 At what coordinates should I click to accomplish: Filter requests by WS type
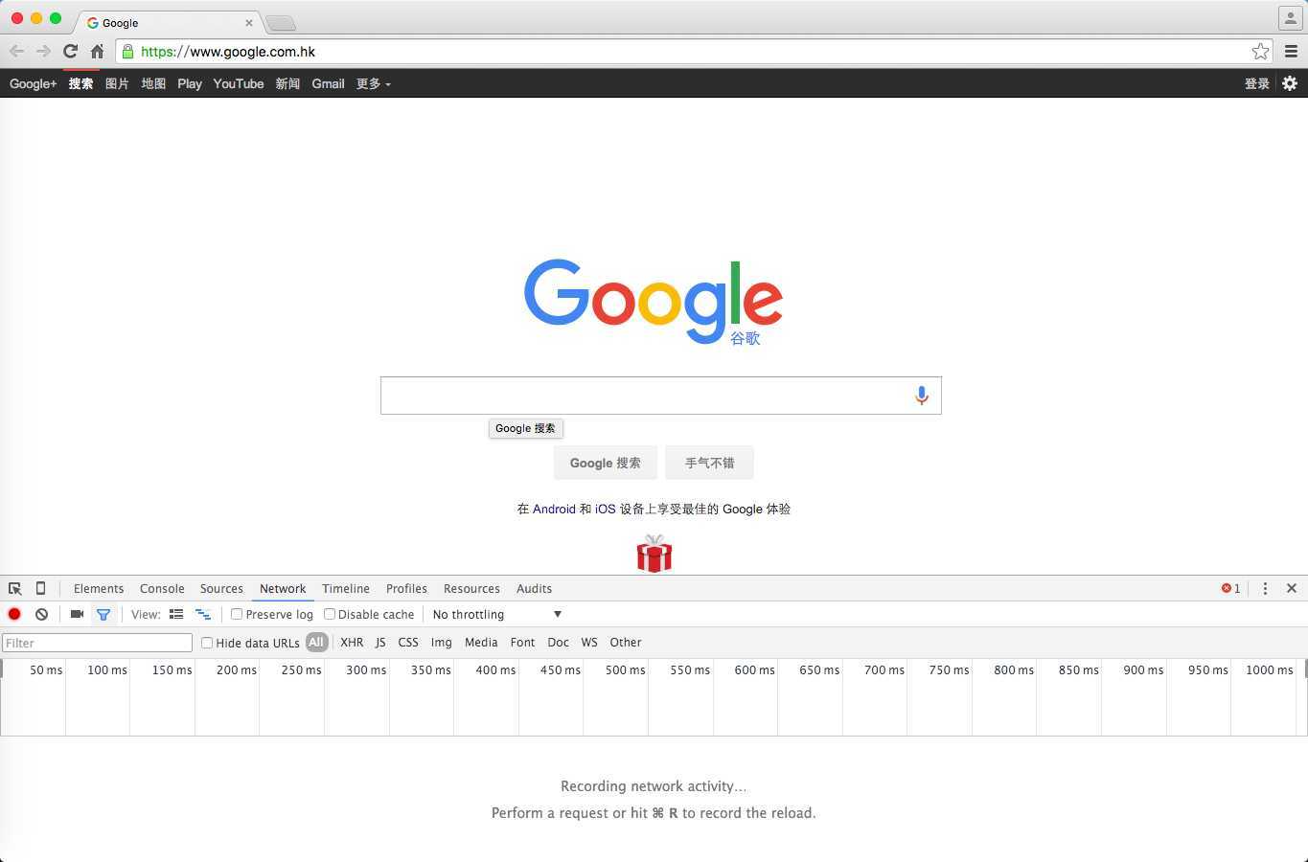589,643
